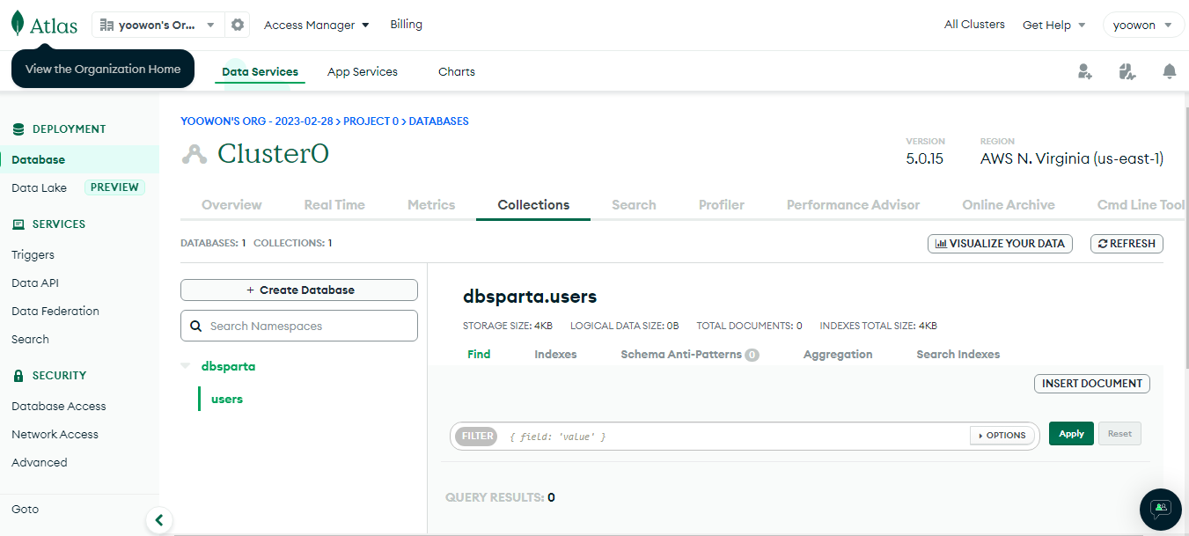
Task: Click the Services monitor icon
Action: (x=18, y=224)
